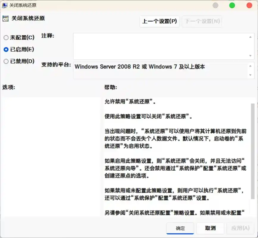Go to 上一个设置(P)
This screenshot has width=258, height=238.
[160, 21]
